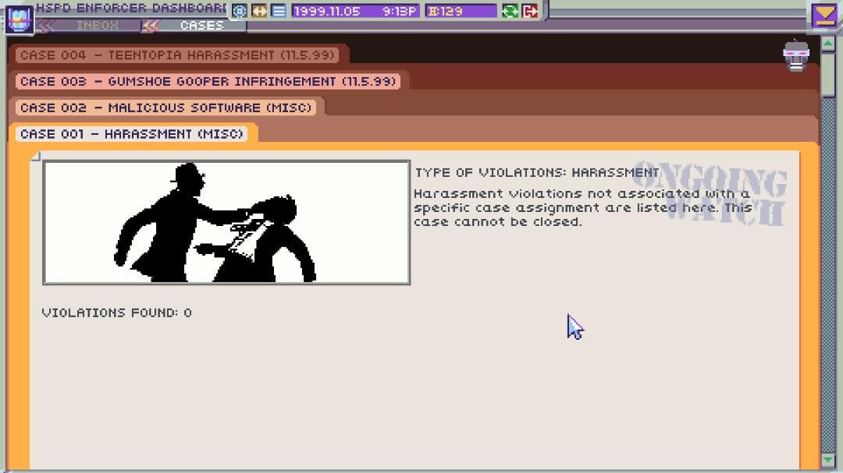843x473 pixels.
Task: Click the harassment case illustration thumbnail
Action: coord(226,221)
